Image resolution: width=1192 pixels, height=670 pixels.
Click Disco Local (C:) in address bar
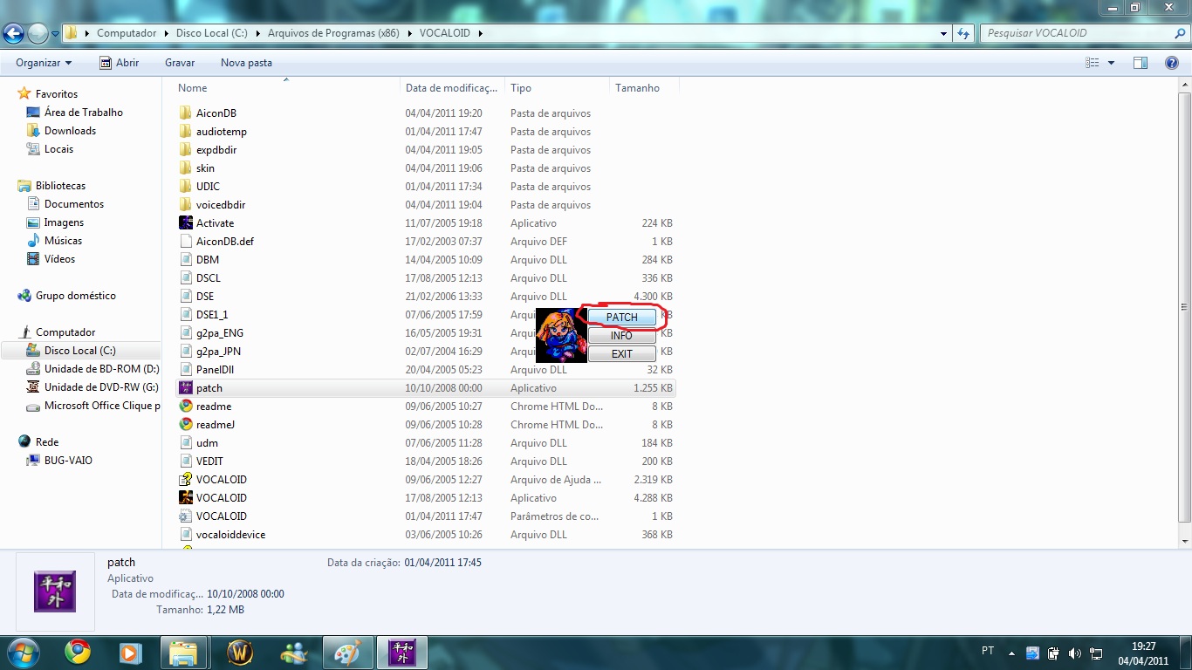[x=213, y=33]
